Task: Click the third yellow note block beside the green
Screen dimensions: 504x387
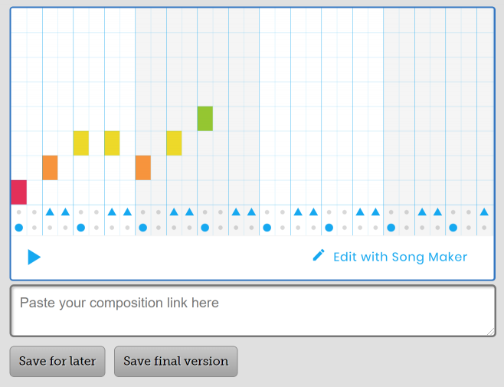Action: (x=174, y=143)
